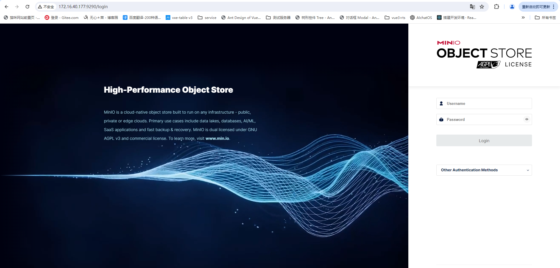Open the vue3+ts bookmarks folder
Image resolution: width=560 pixels, height=268 pixels.
coord(395,17)
